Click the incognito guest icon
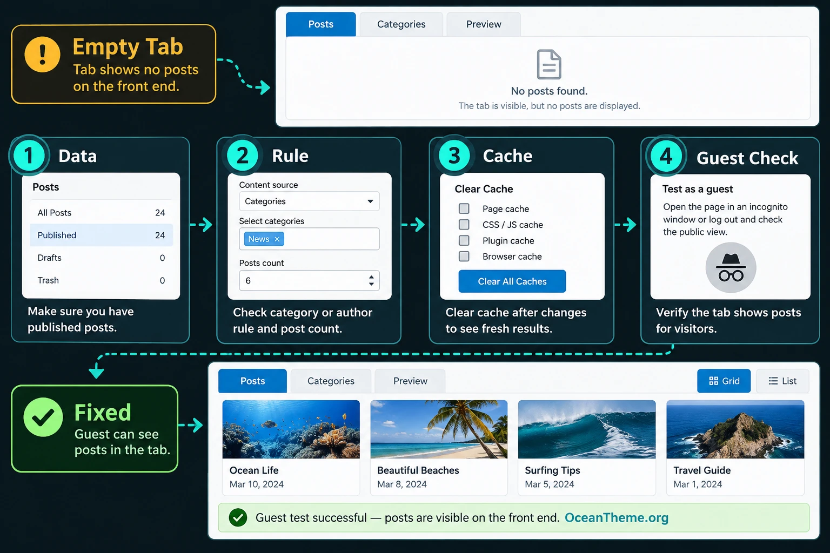The height and width of the screenshot is (553, 830). 731,267
